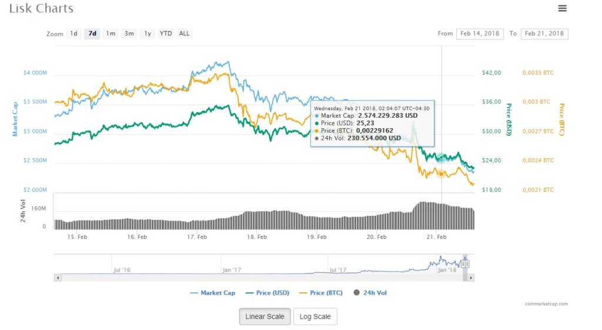Edit the From date field
602x330 pixels.
[480, 34]
